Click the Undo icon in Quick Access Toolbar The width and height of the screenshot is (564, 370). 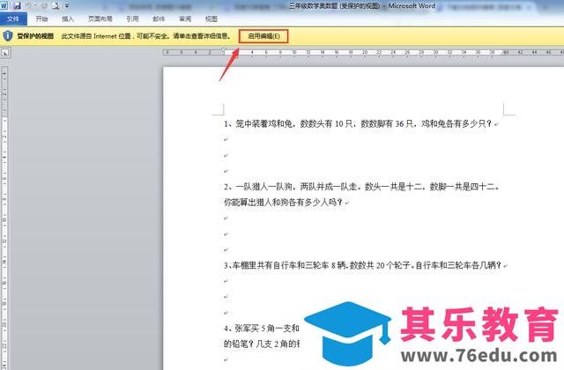29,5
